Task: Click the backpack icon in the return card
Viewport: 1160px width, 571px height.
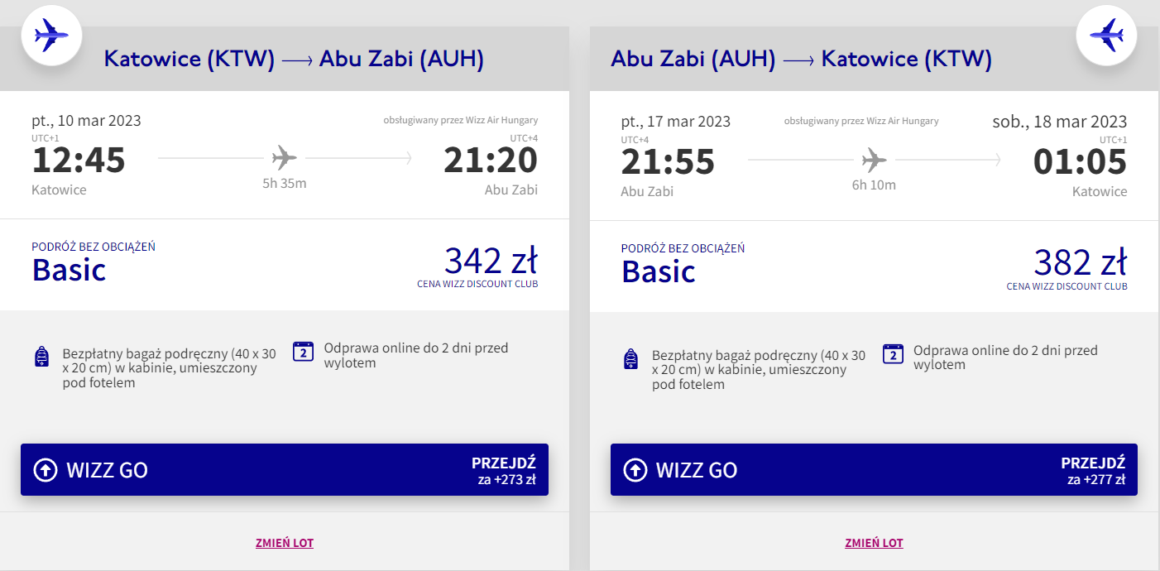Action: coord(631,358)
